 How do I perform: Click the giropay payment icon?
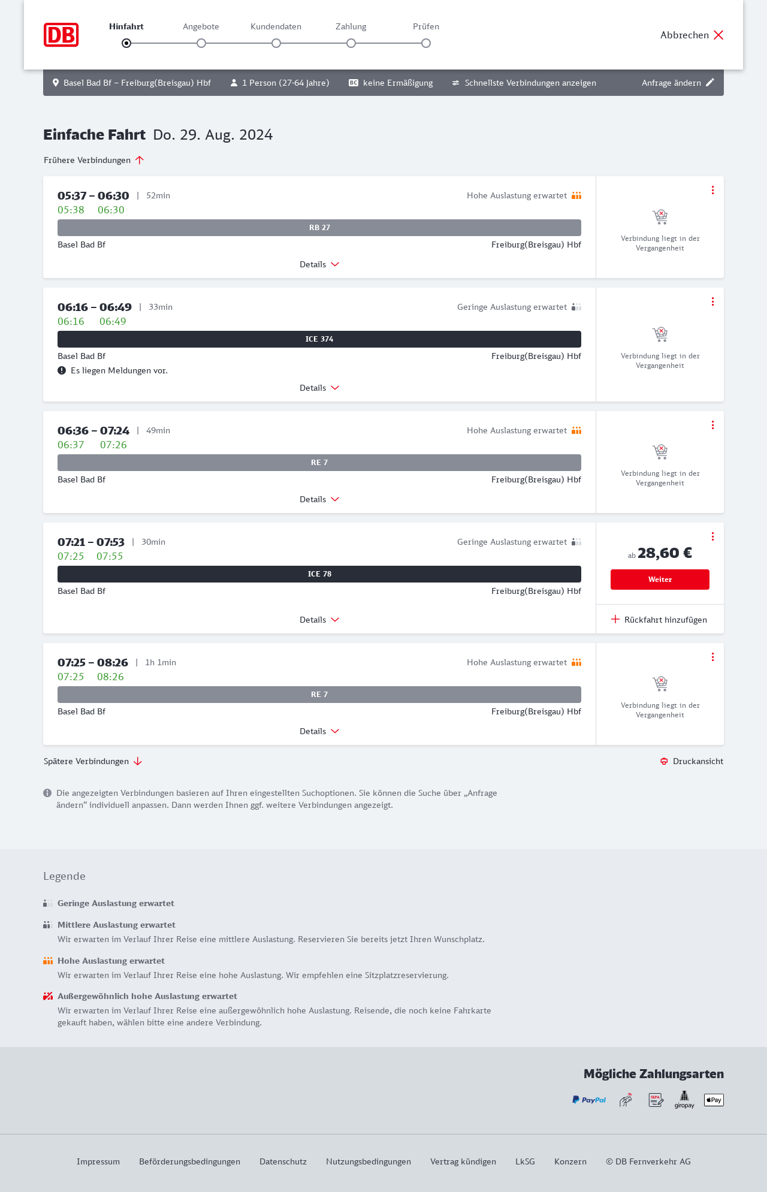(684, 1100)
